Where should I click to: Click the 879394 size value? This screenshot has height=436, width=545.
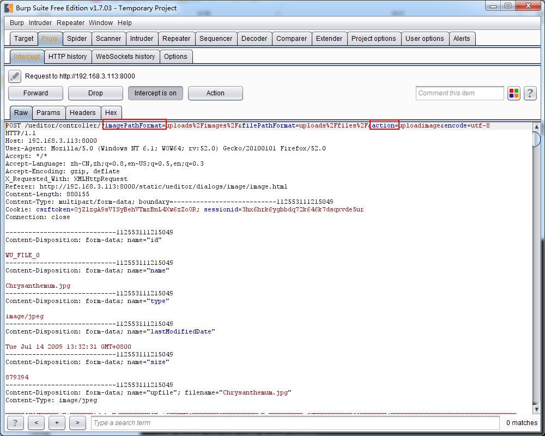tap(17, 378)
